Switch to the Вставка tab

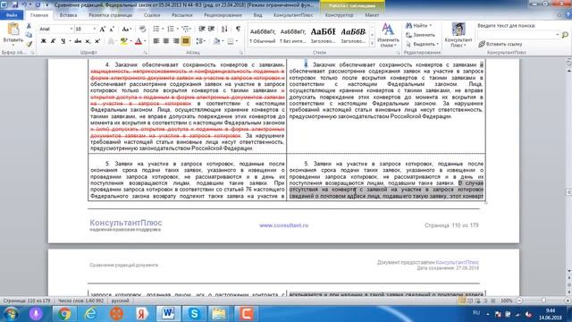(68, 15)
